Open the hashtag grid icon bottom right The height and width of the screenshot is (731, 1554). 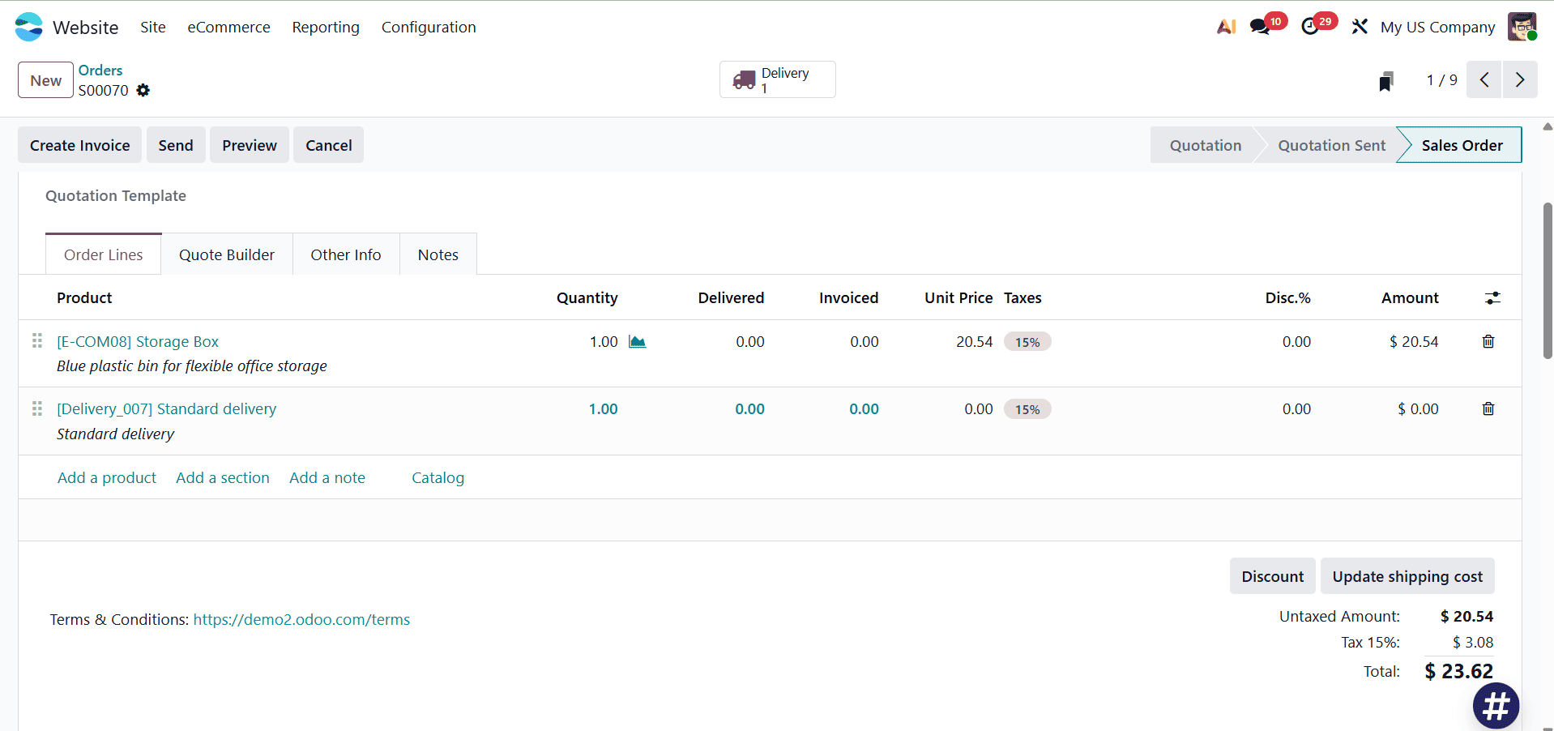1496,705
